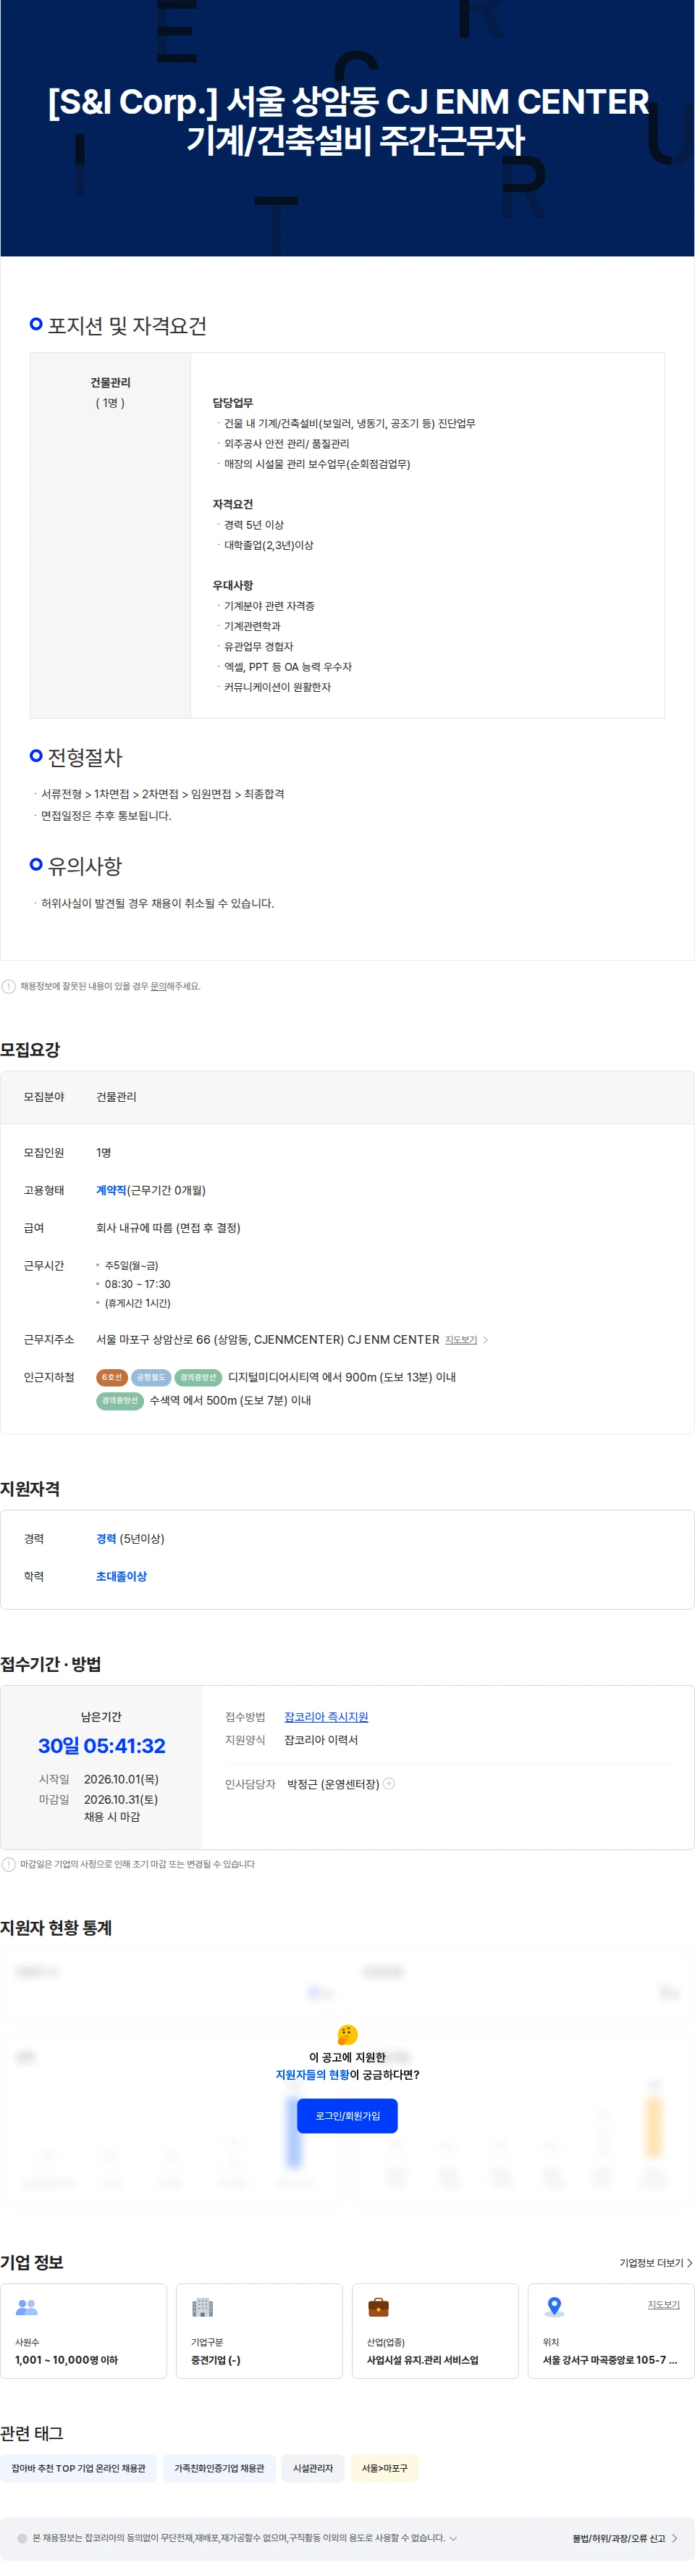Click the map pin icon in 위치 card
Screen dimensions: 695x2576
(554, 2307)
